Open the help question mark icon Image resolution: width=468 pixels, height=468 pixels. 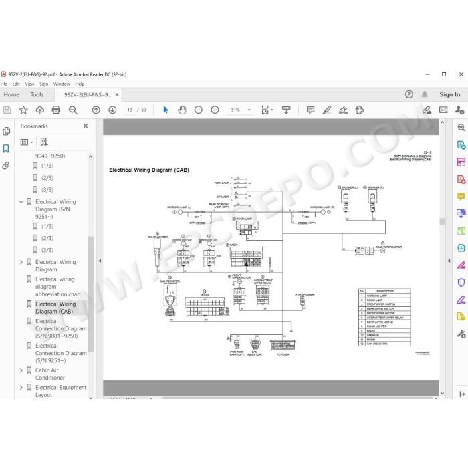coord(409,94)
